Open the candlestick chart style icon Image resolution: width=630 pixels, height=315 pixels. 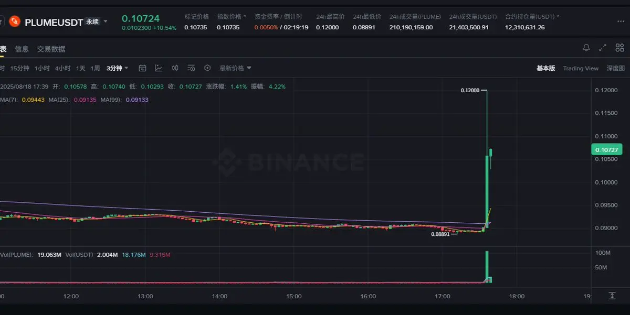point(175,68)
